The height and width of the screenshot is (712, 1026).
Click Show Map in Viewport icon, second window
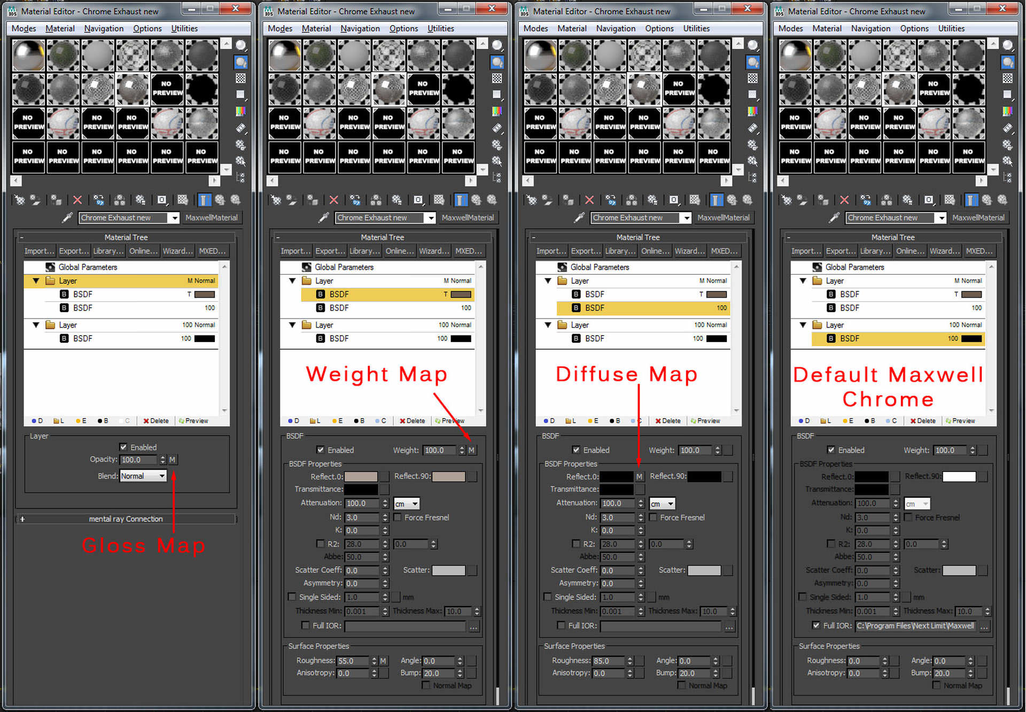(439, 200)
